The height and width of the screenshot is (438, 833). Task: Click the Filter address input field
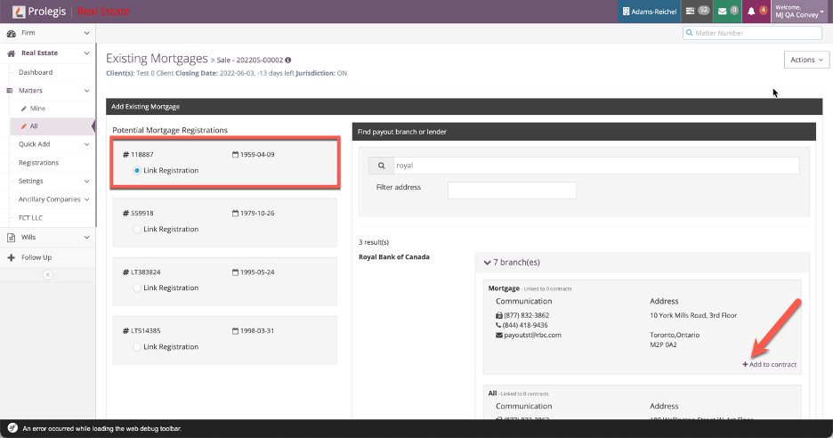pos(512,190)
